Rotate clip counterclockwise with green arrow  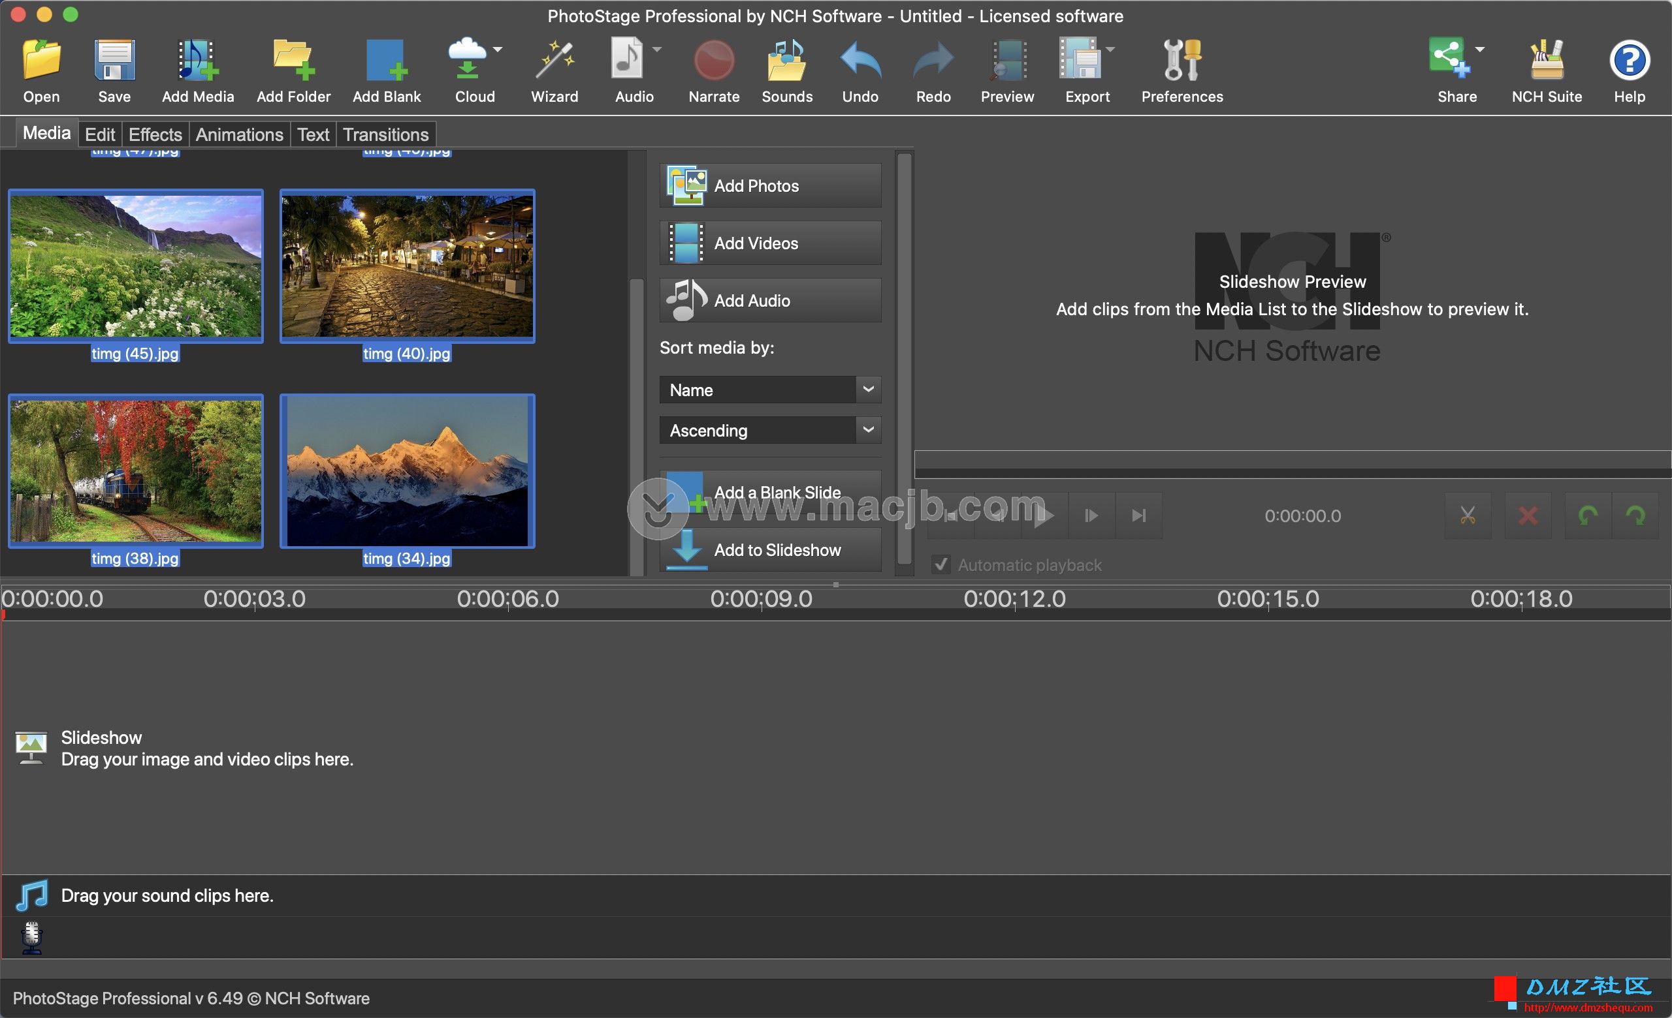(1588, 516)
